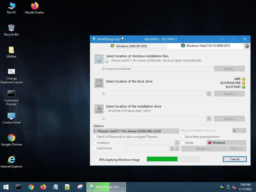Click WinNTSetup 4.6.3 taskbar button
The image size is (256, 192).
(x=106, y=187)
